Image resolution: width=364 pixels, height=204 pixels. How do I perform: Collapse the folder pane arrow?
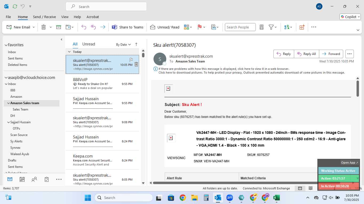(x=62, y=40)
